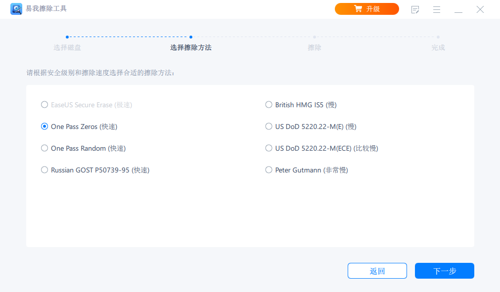Select US DoD 5220.22-M(ECE) option
Image resolution: width=500 pixels, height=292 pixels.
click(x=269, y=148)
